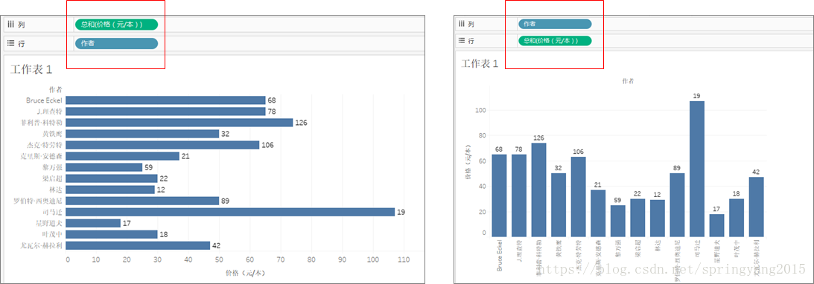Select the green 总和(价格) pill on the left Columns shelf

click(x=116, y=25)
